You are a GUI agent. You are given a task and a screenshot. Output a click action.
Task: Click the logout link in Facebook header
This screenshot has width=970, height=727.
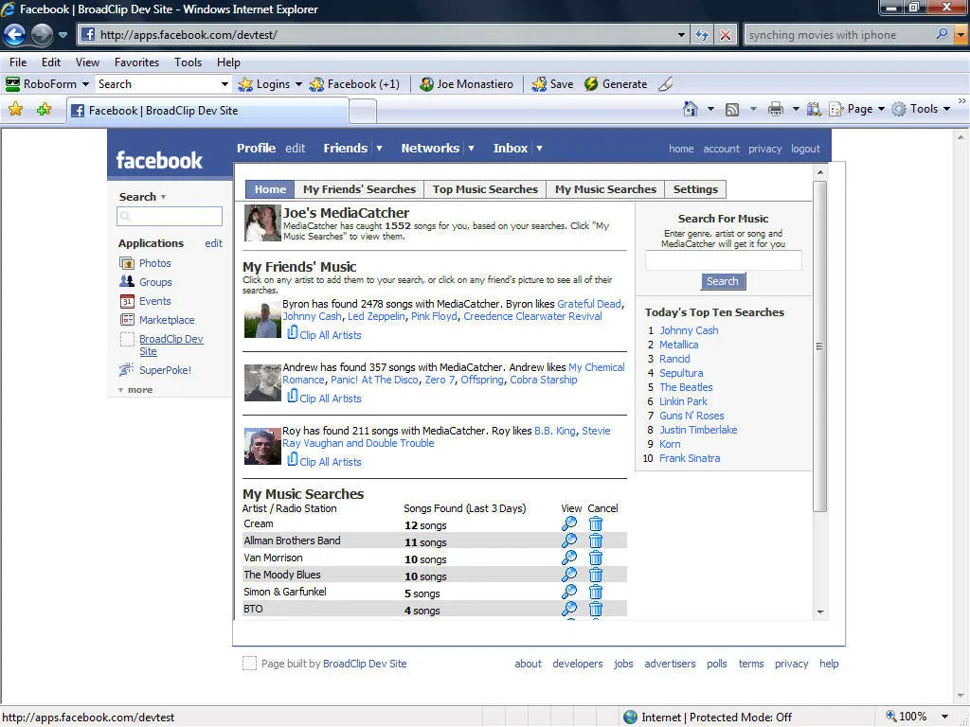click(x=805, y=149)
